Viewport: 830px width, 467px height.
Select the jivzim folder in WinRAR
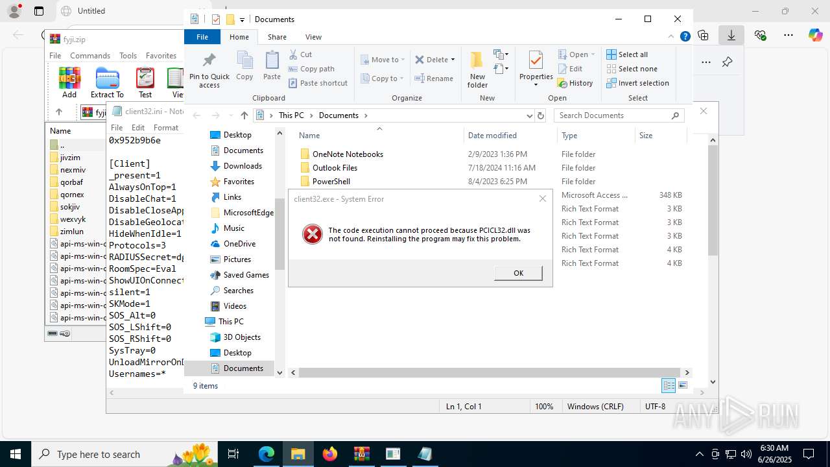(x=70, y=158)
